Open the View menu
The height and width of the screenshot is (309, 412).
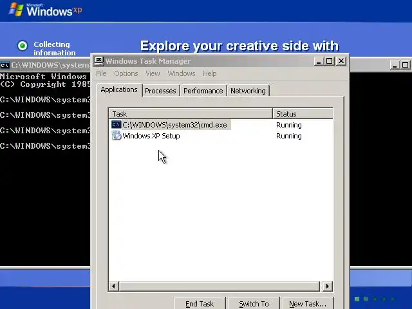(x=153, y=73)
